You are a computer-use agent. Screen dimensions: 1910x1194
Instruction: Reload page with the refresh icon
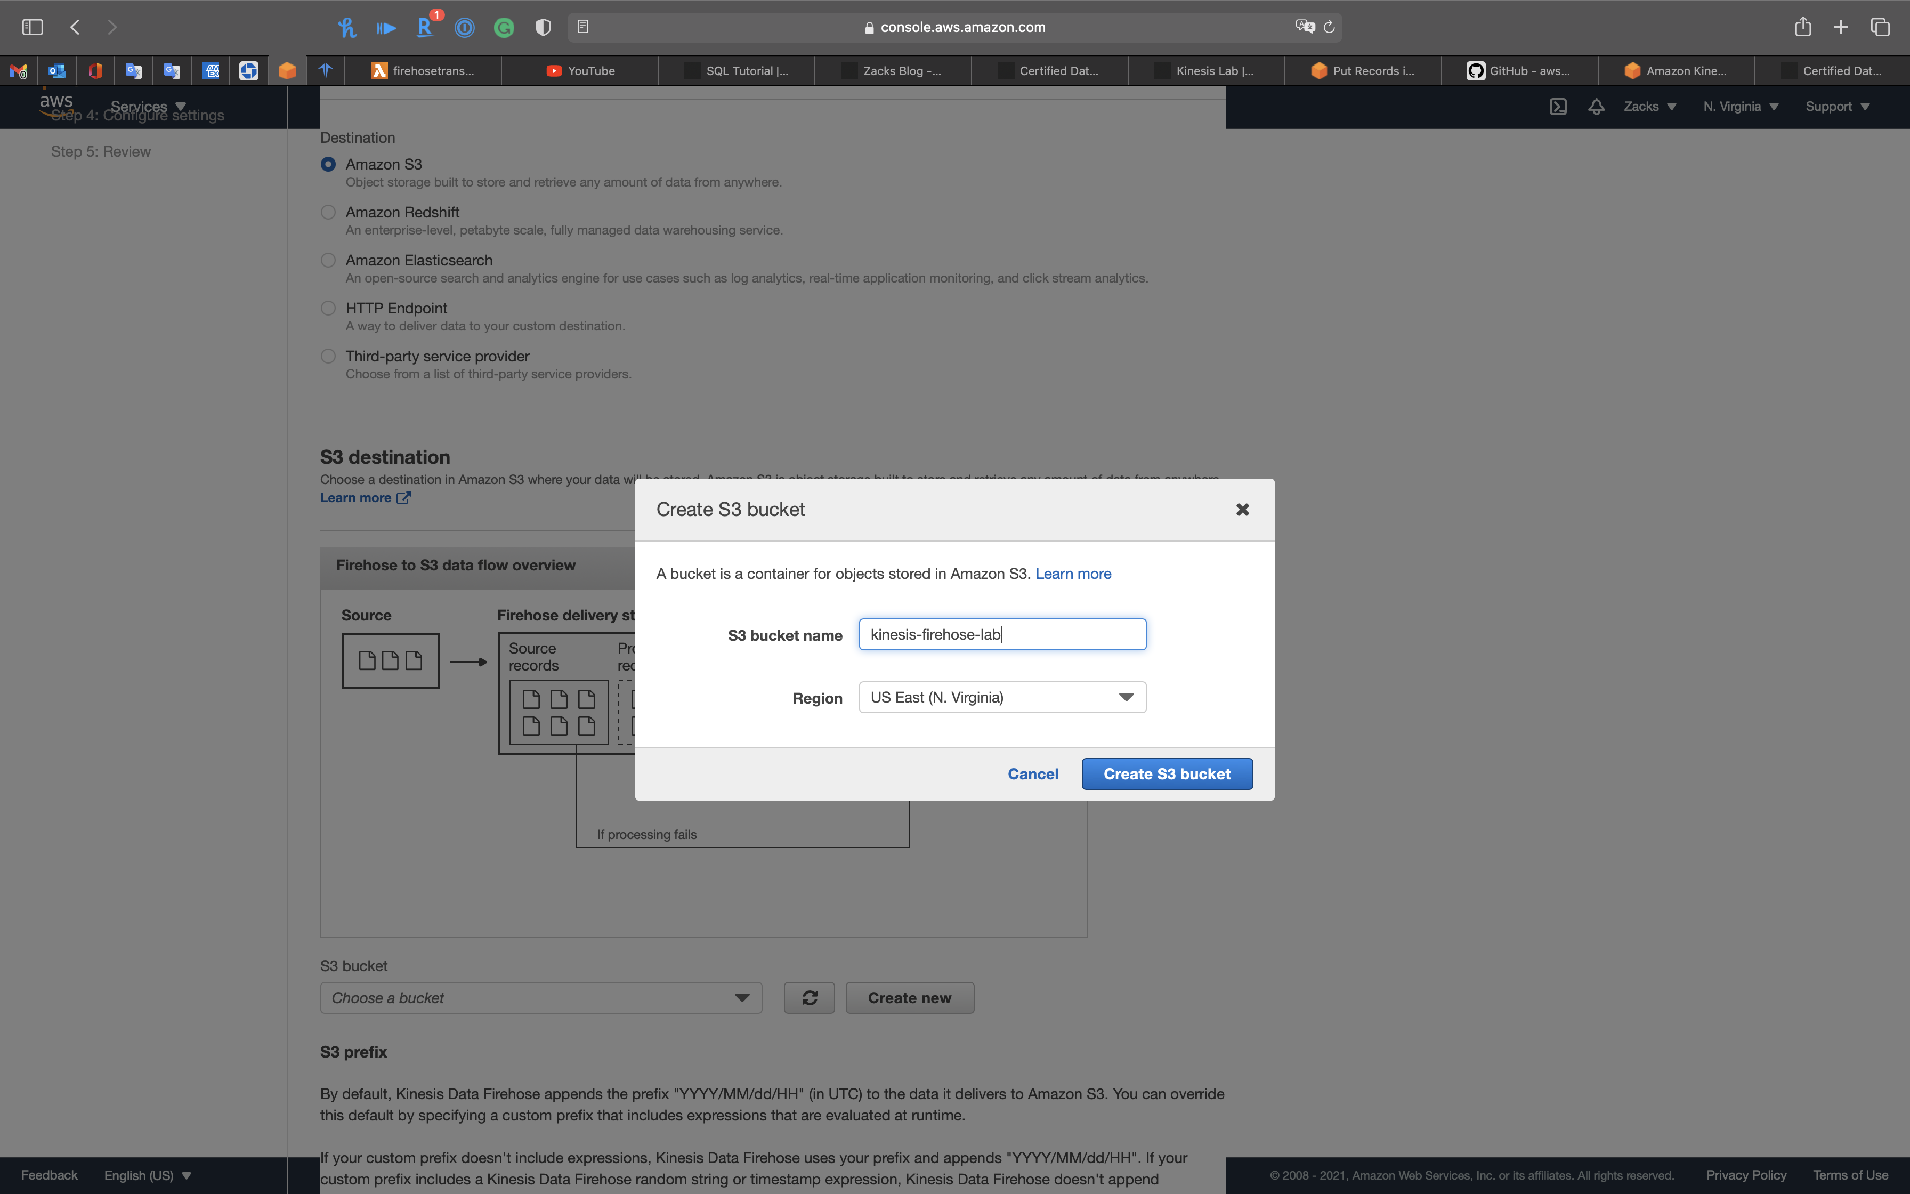click(1329, 27)
